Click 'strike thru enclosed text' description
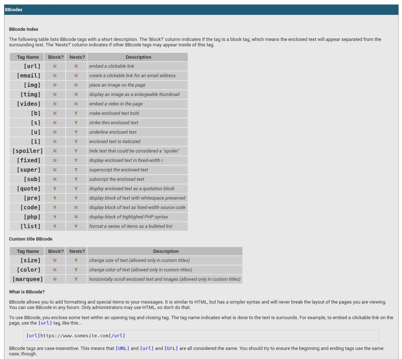 coord(113,123)
